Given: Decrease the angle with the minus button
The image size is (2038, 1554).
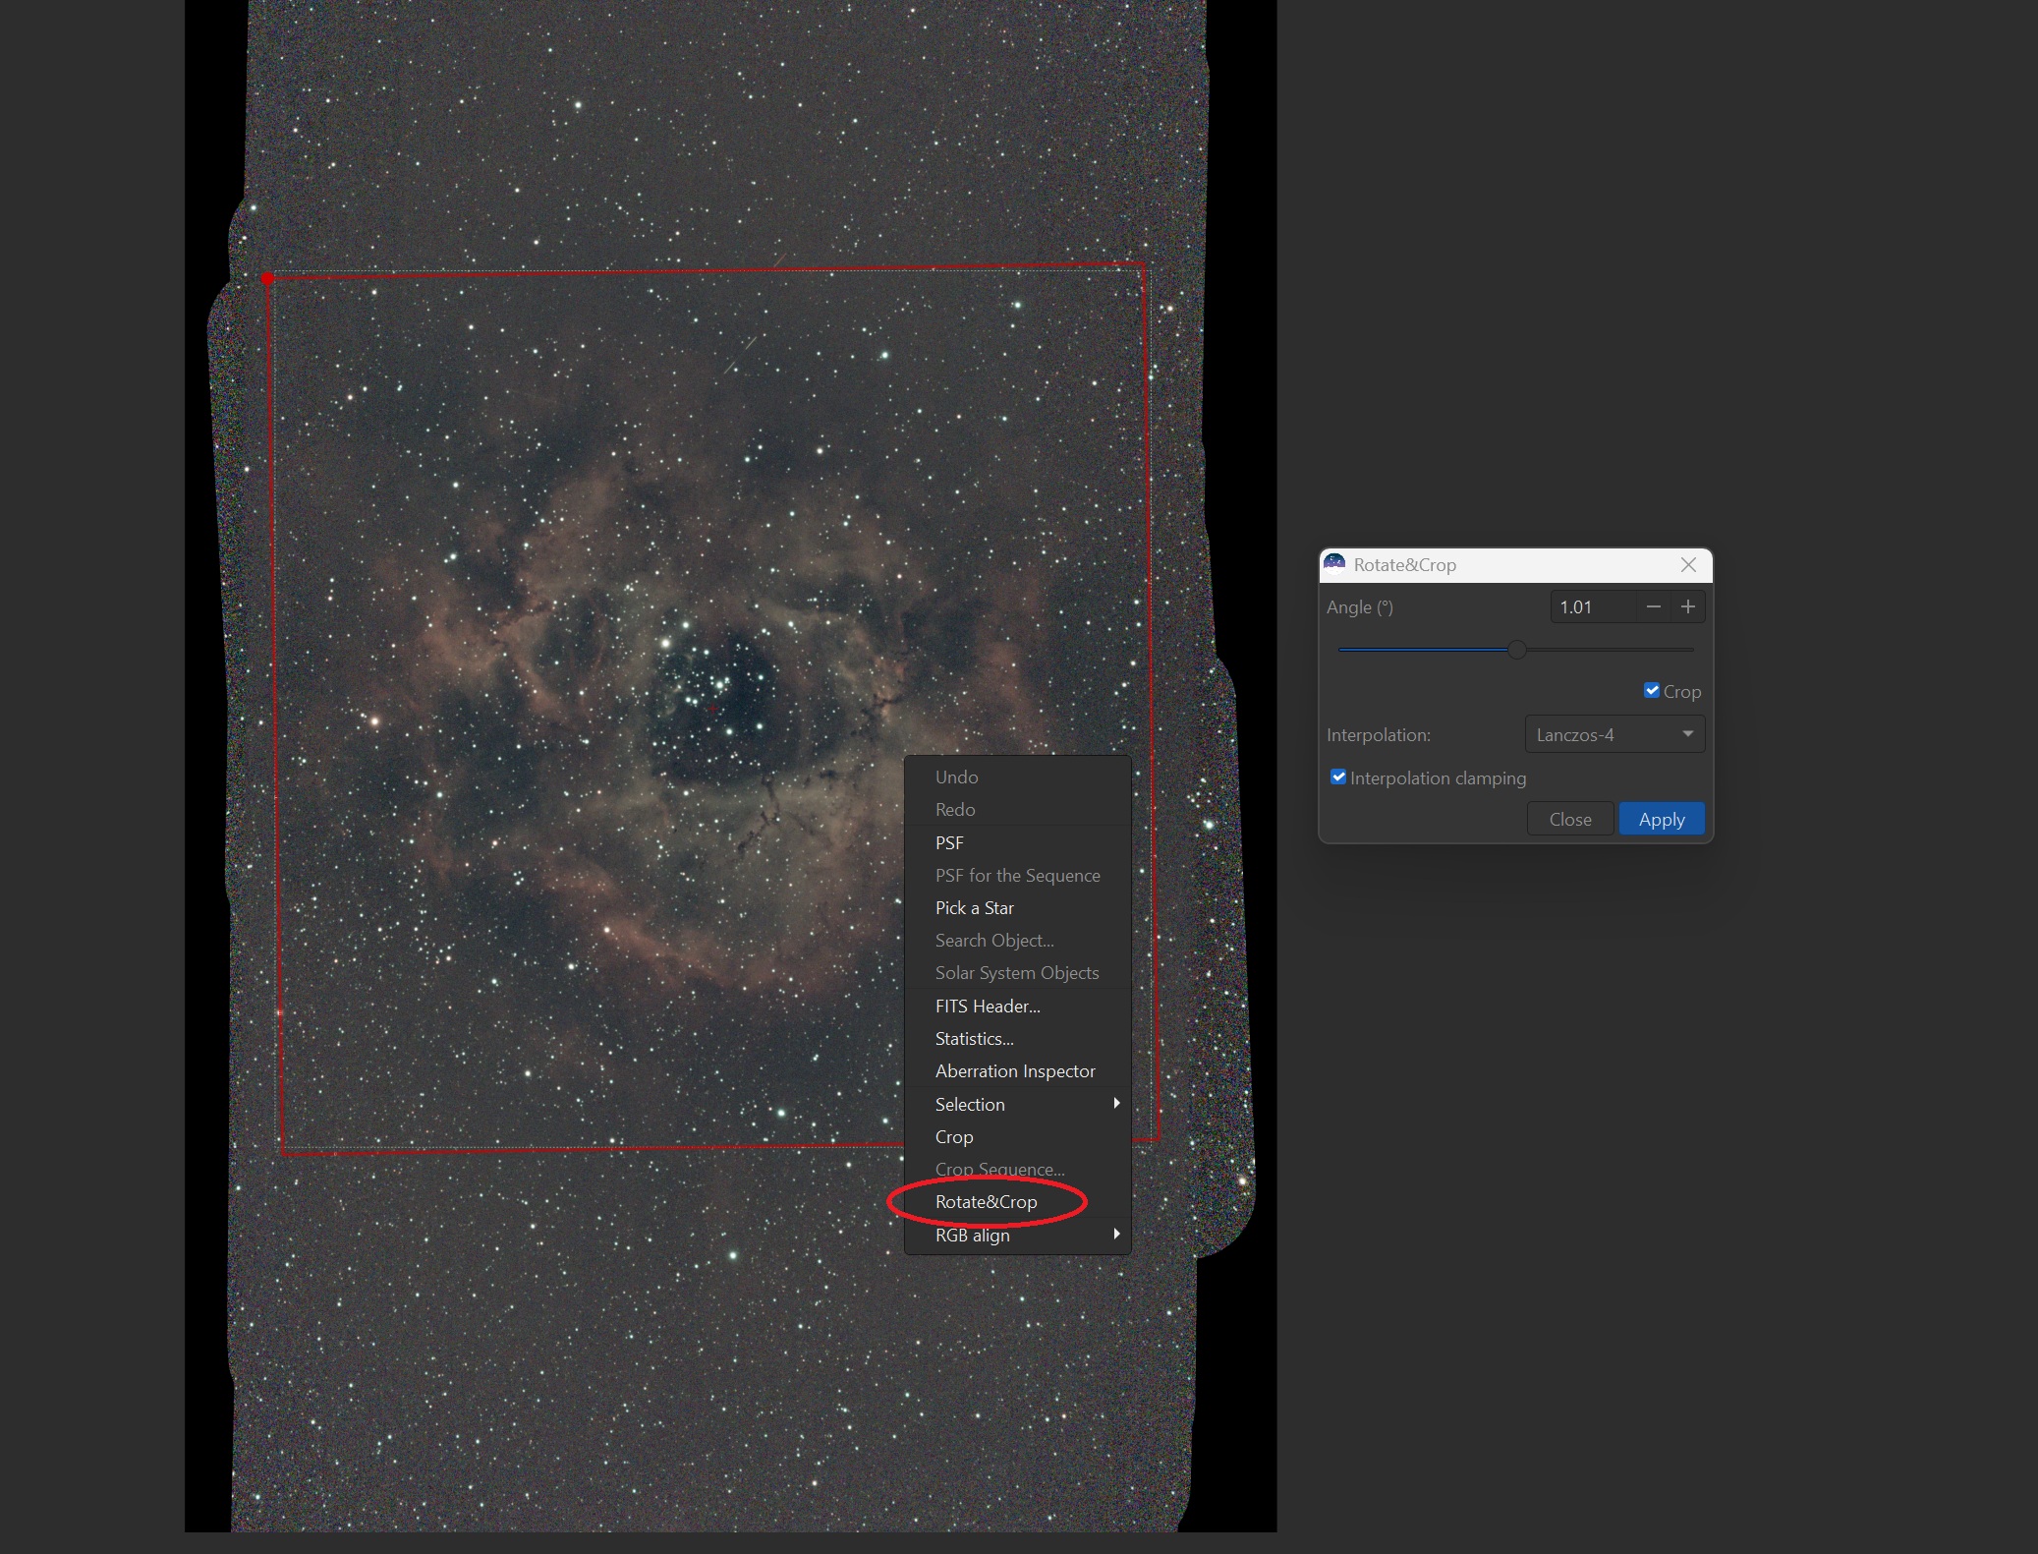Looking at the screenshot, I should [1654, 607].
